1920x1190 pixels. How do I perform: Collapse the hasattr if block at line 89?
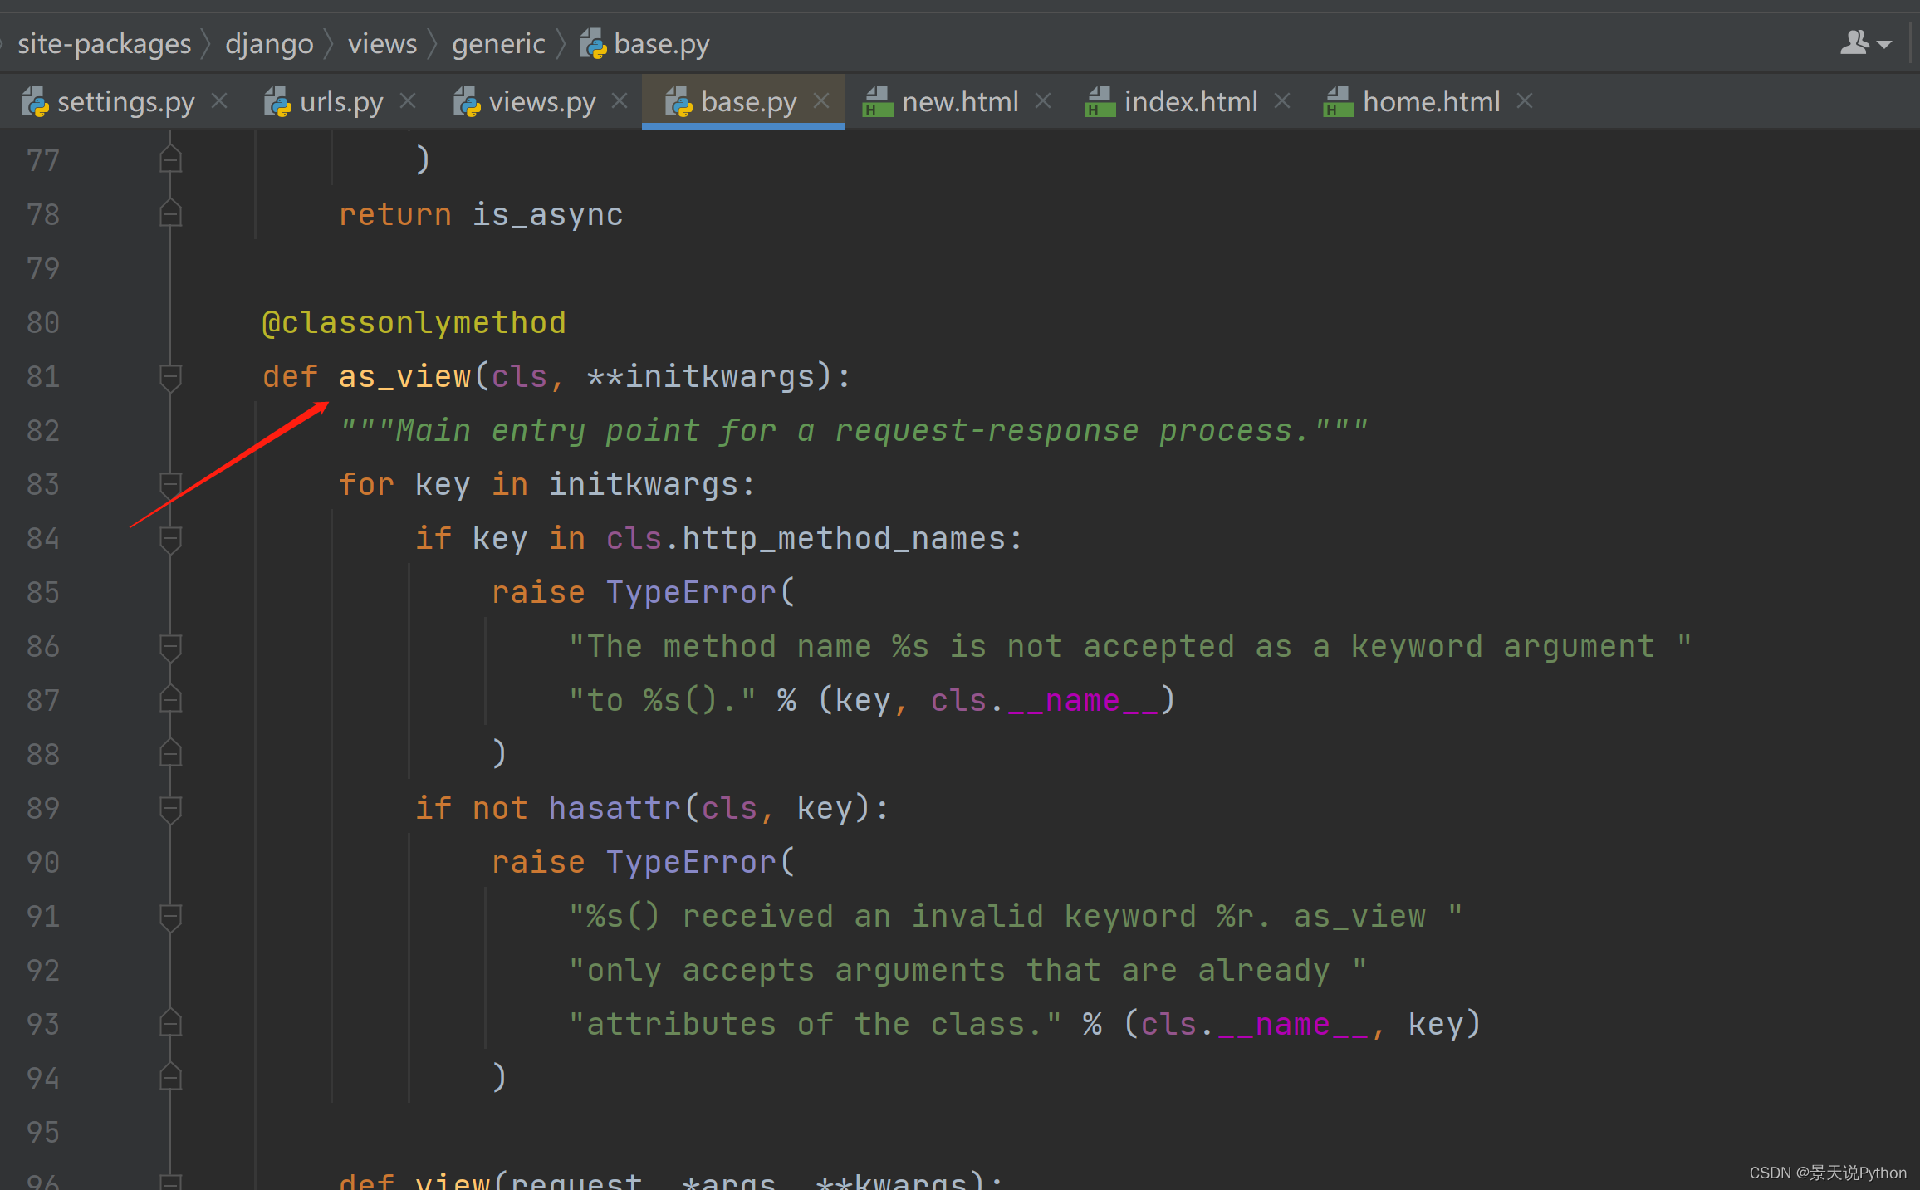171,809
